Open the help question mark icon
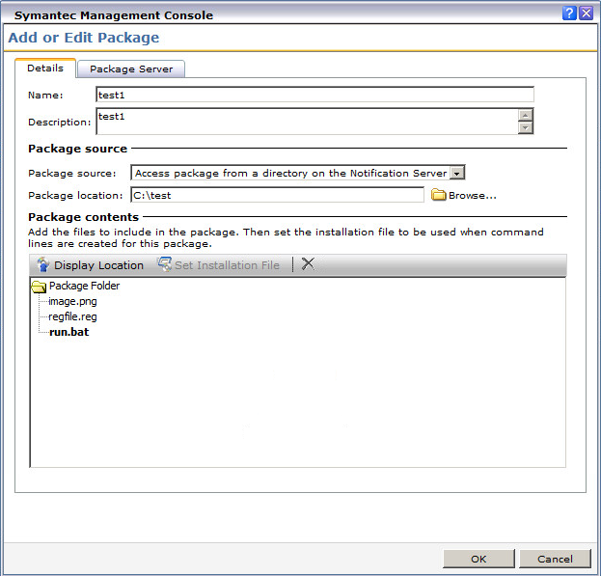The width and height of the screenshot is (601, 576). point(569,14)
